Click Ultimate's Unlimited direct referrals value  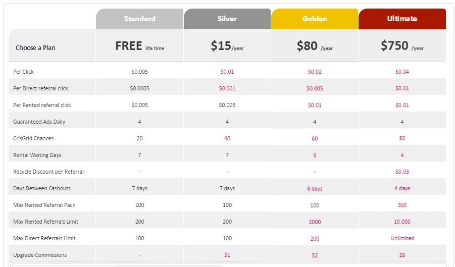pos(402,238)
